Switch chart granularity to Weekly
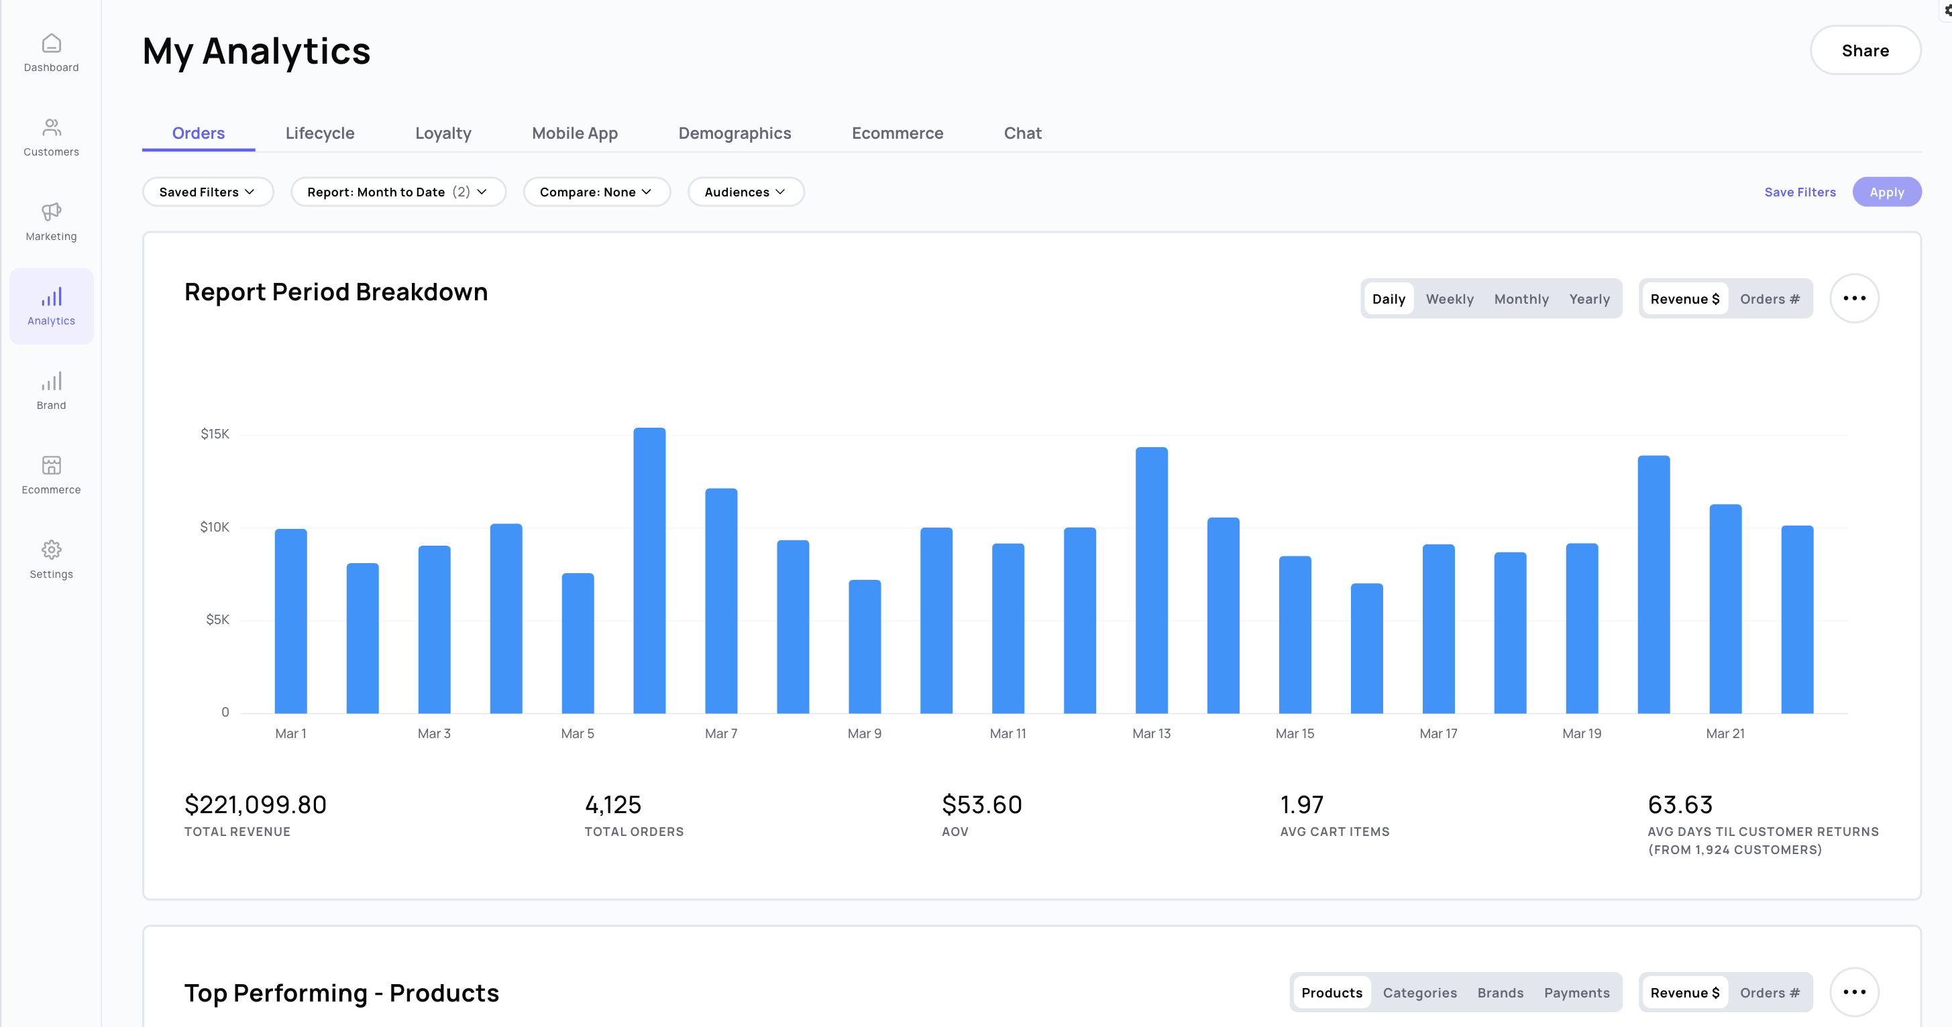 [1449, 299]
